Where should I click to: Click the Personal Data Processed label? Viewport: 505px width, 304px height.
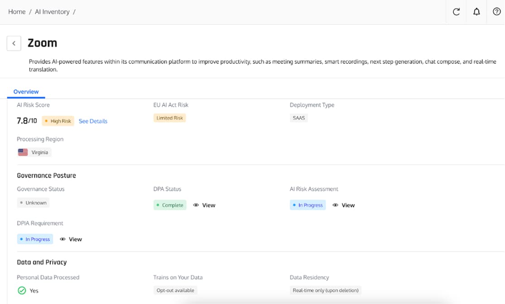[x=48, y=277]
